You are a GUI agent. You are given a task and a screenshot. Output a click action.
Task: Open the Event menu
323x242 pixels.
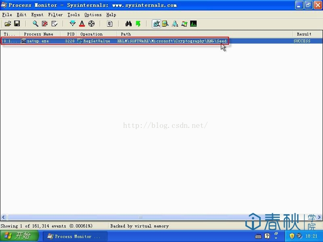click(x=37, y=15)
